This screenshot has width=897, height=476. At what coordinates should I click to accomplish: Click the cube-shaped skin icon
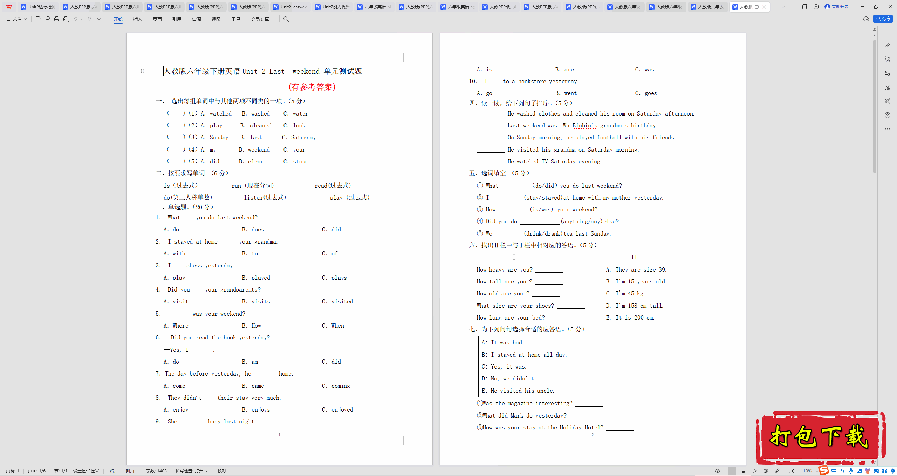[816, 7]
